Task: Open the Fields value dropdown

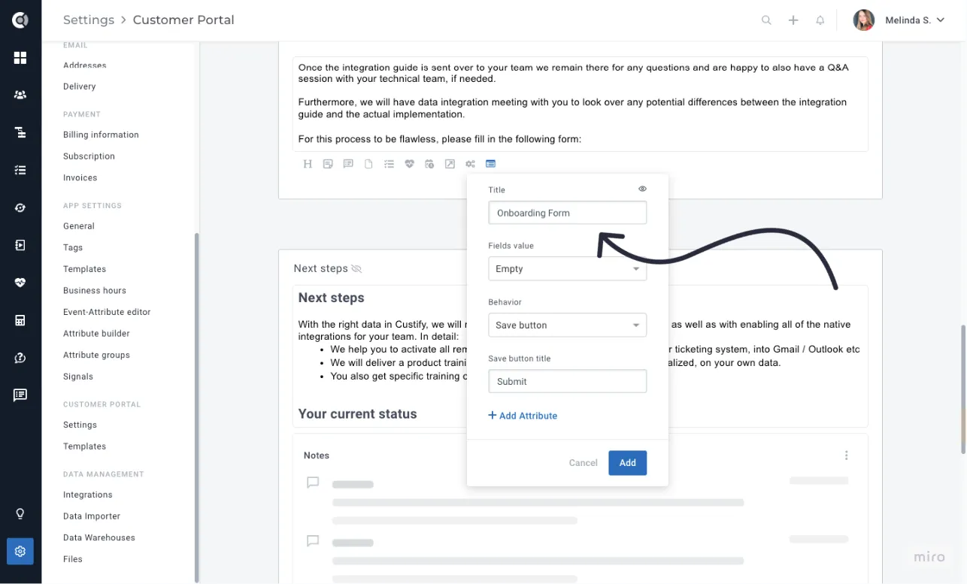Action: point(567,268)
